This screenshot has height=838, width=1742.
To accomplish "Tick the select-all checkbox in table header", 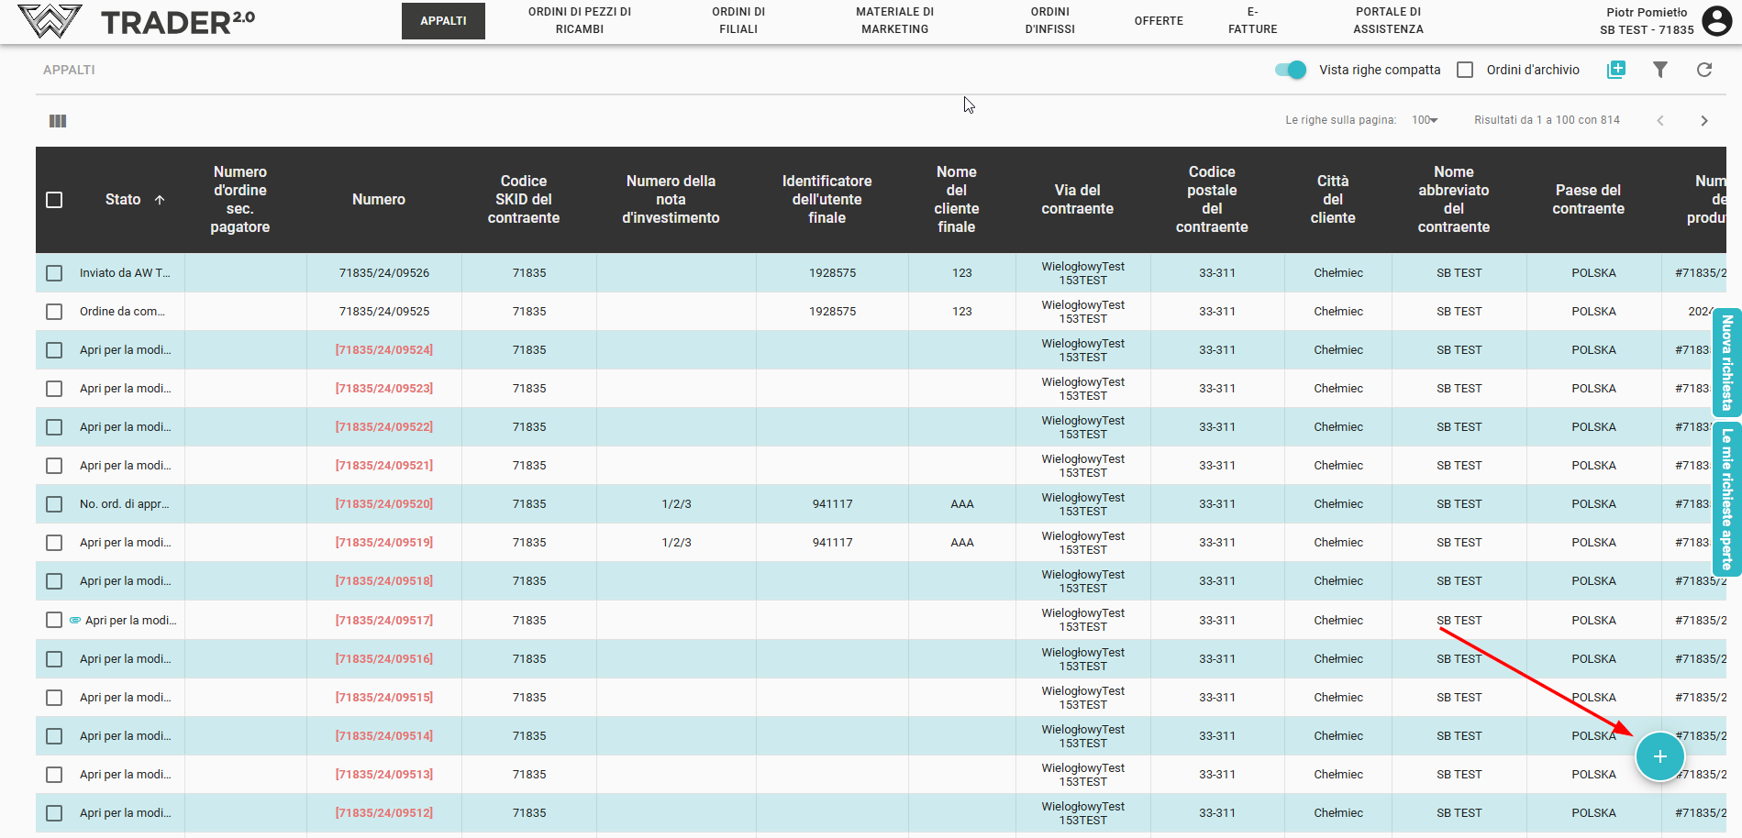I will 54,200.
